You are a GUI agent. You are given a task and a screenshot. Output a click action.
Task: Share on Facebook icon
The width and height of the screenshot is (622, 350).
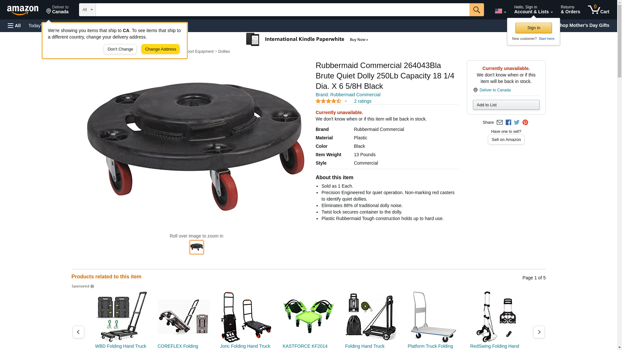pyautogui.click(x=508, y=122)
